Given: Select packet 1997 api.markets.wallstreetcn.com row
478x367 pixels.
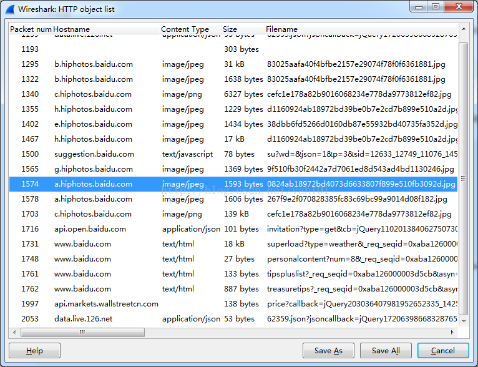Looking at the screenshot, I should 233,303.
